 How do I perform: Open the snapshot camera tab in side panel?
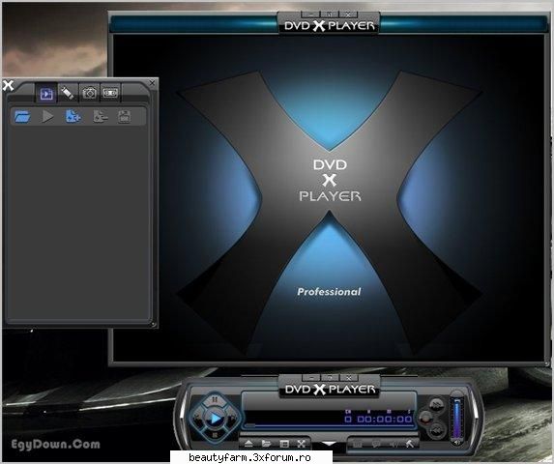pyautogui.click(x=89, y=93)
